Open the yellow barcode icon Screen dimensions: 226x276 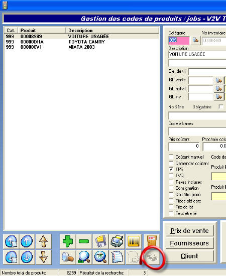134,241
